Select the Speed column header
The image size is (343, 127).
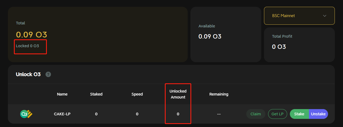pyautogui.click(x=137, y=94)
